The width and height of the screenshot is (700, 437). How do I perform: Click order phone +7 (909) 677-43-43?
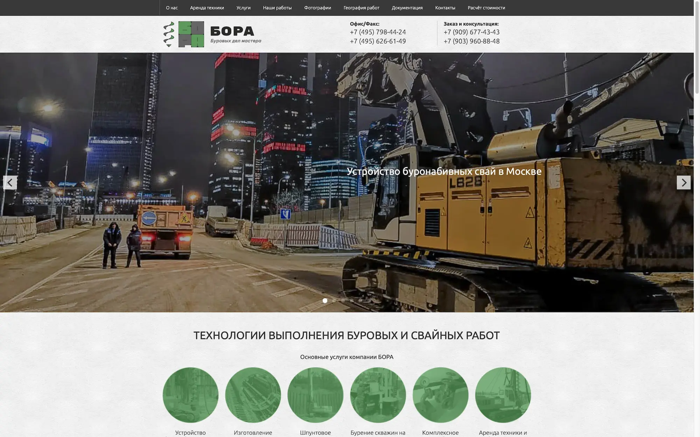point(471,32)
